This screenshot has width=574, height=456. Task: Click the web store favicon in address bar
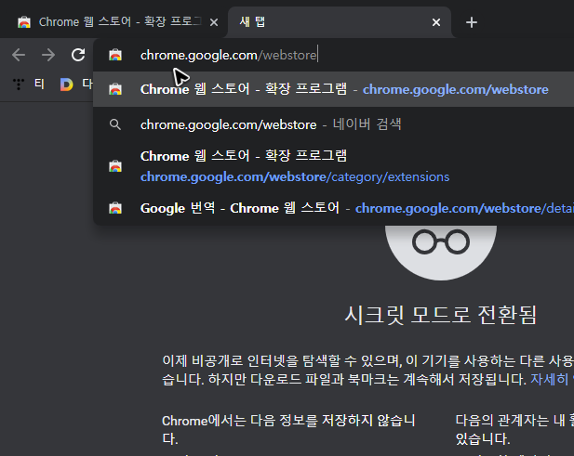pyautogui.click(x=115, y=55)
